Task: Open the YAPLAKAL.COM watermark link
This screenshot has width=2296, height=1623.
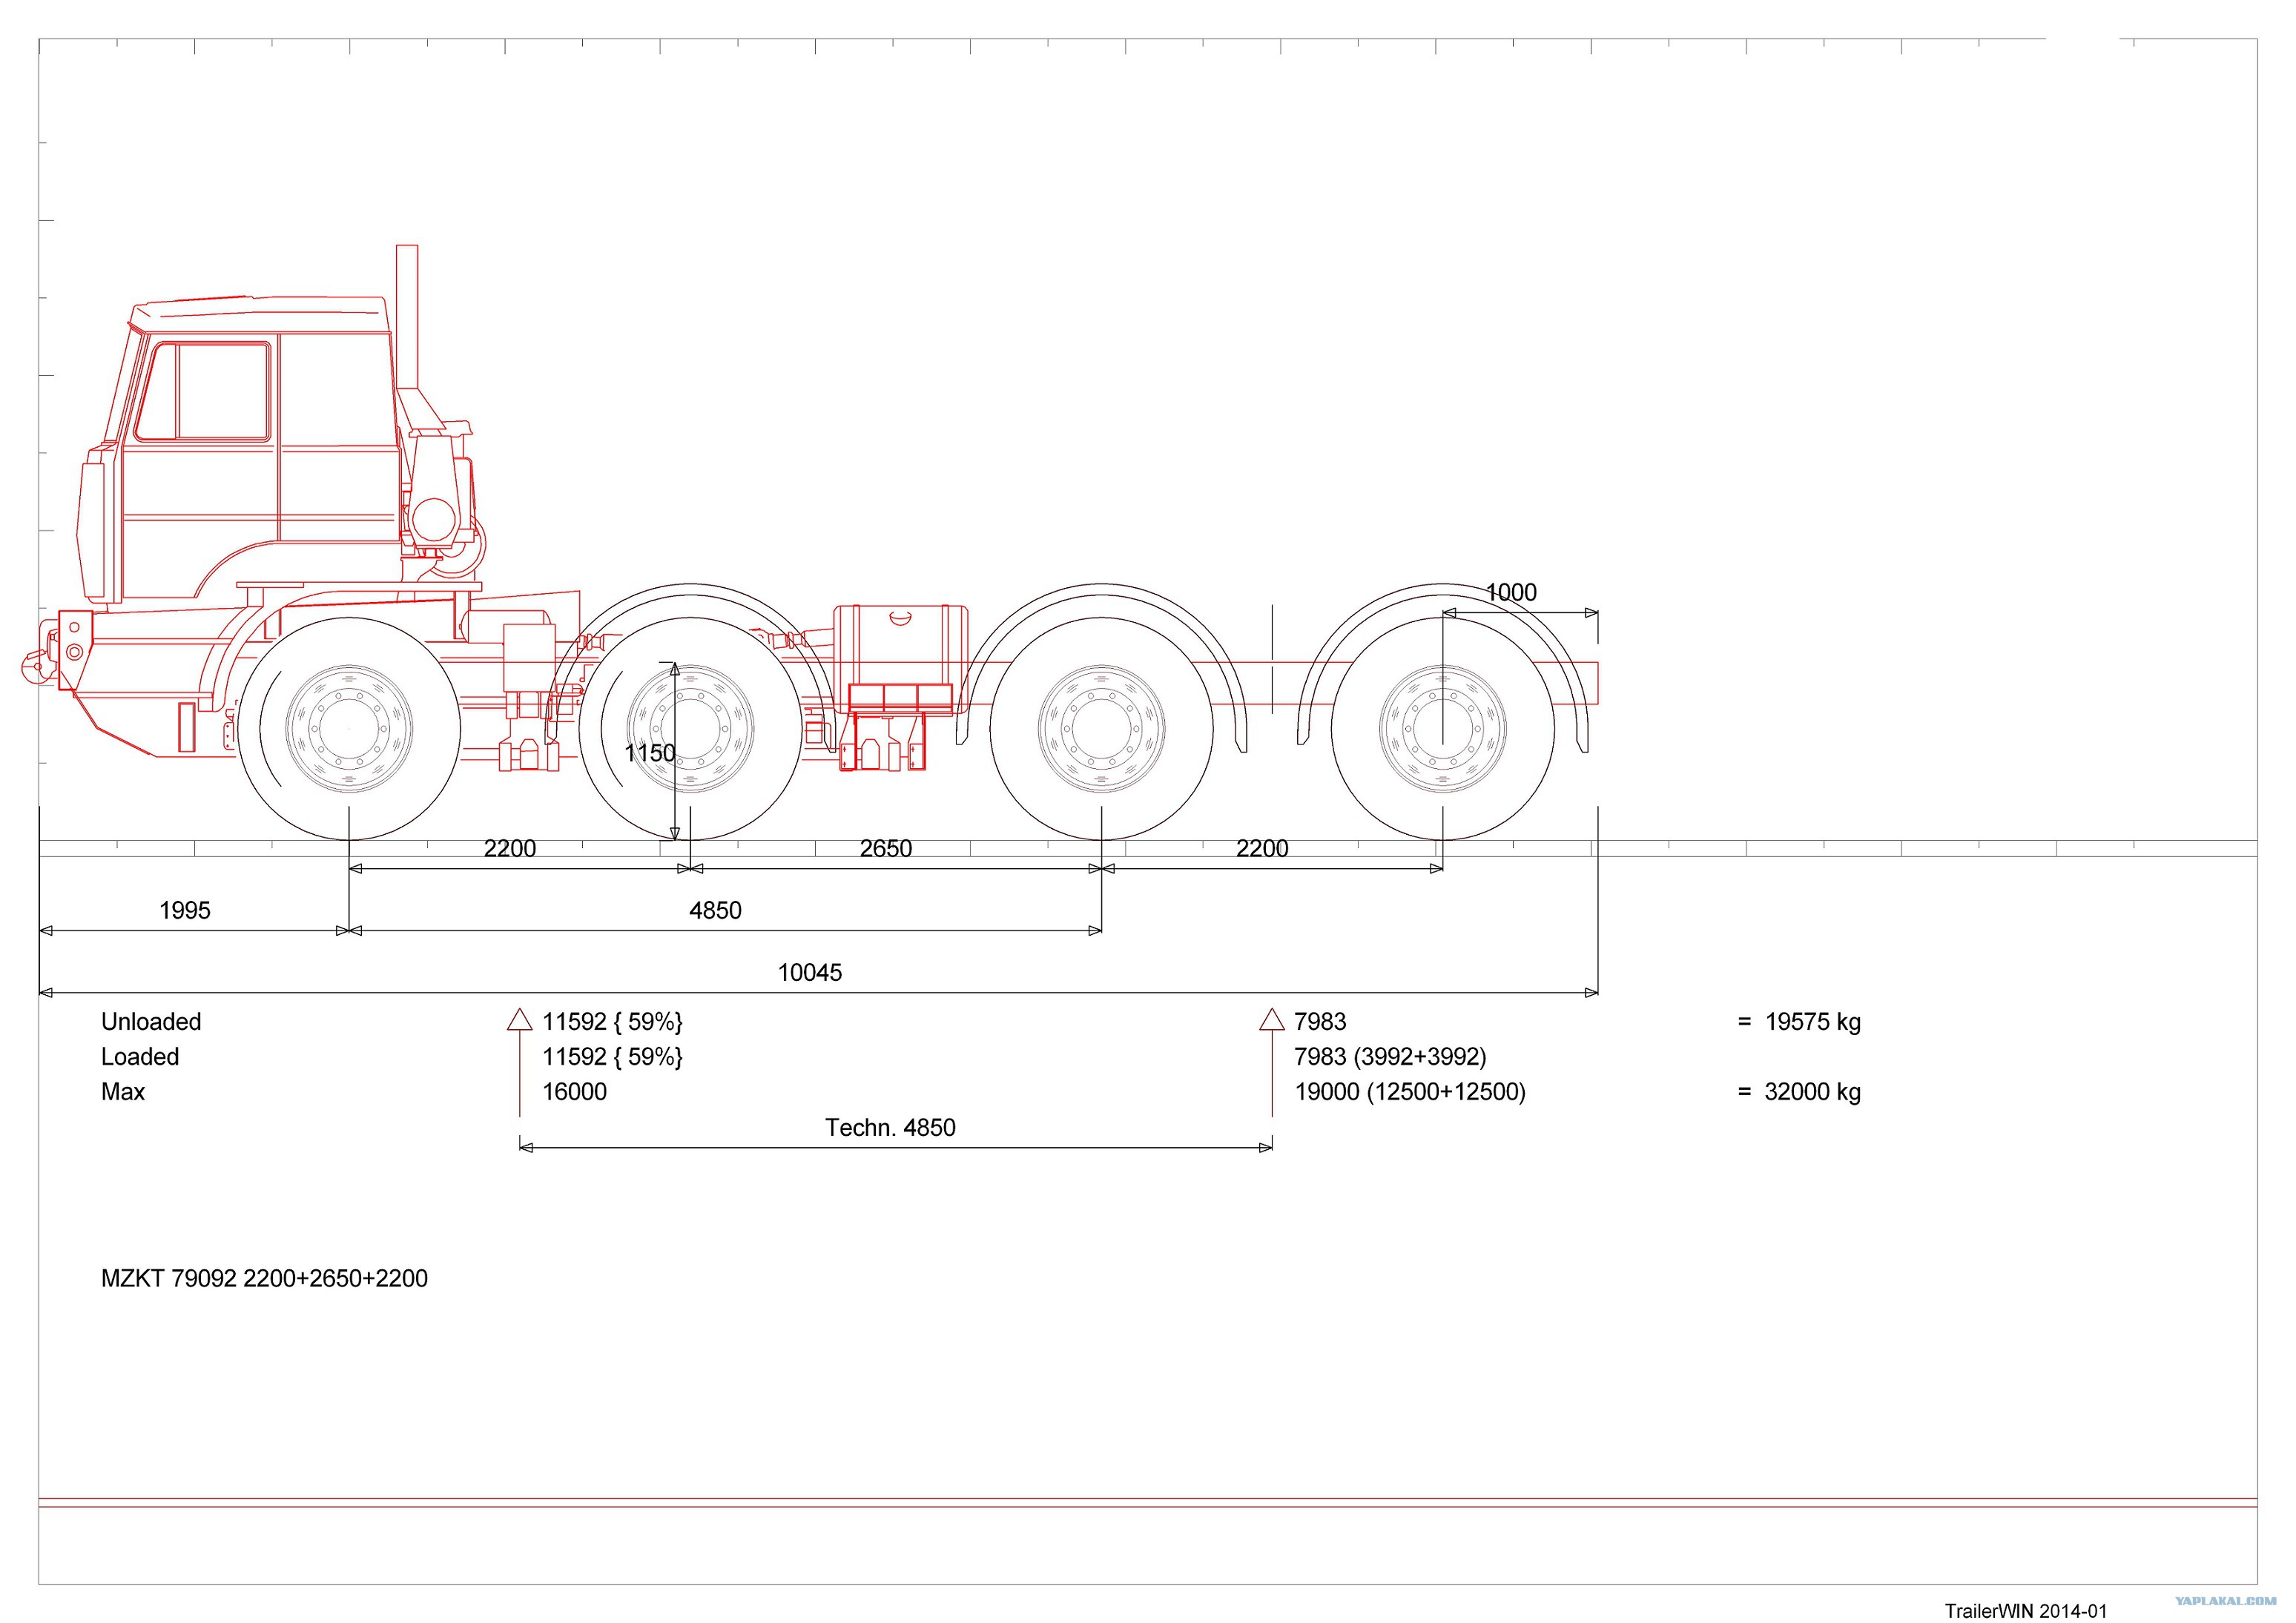Action: tap(2225, 1600)
